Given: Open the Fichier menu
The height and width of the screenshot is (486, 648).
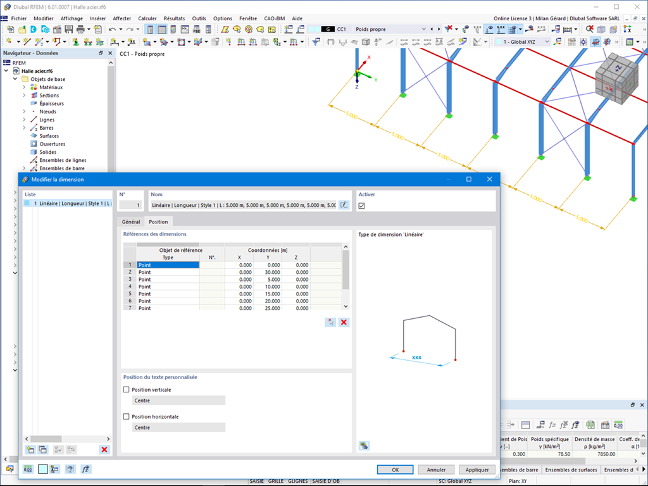Looking at the screenshot, I should [x=19, y=18].
